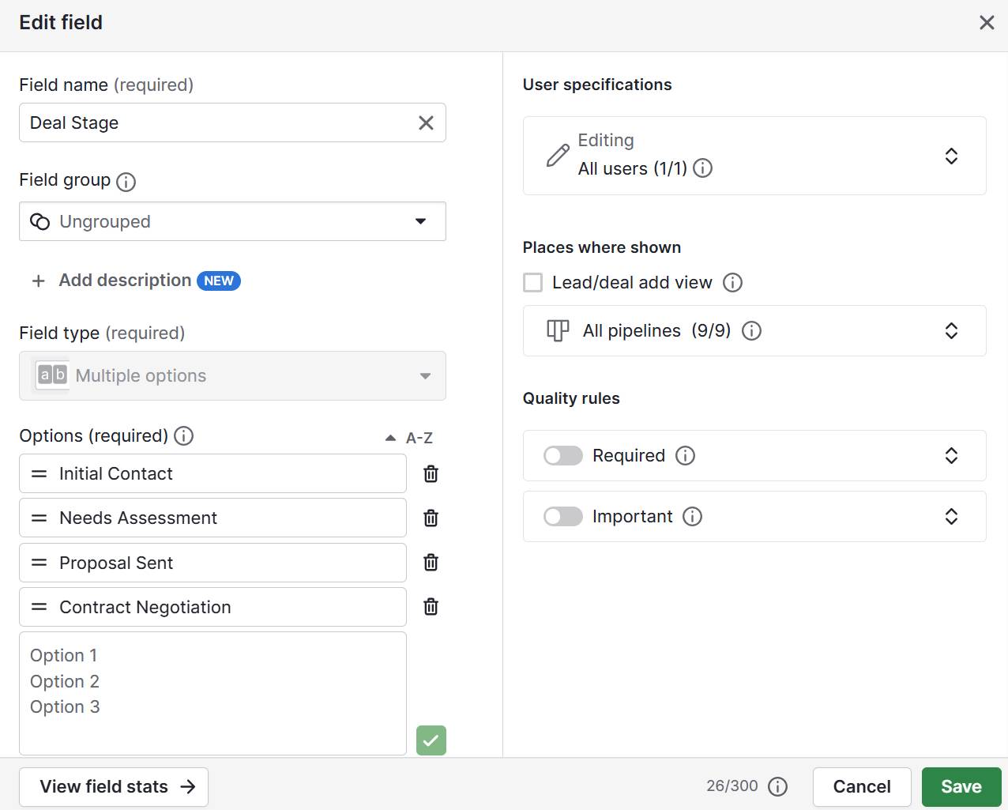Click the info icon beside Important
The height and width of the screenshot is (810, 1008).
[692, 516]
